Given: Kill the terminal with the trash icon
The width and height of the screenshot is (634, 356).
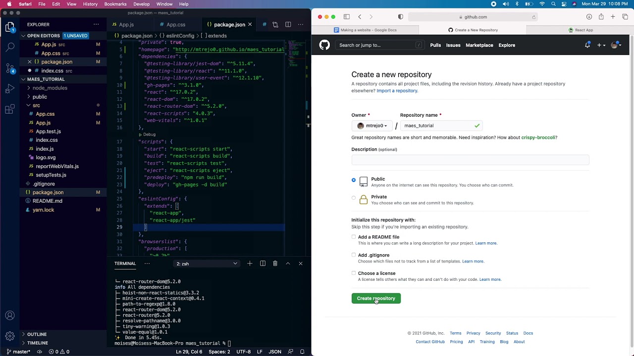Looking at the screenshot, I should point(275,264).
